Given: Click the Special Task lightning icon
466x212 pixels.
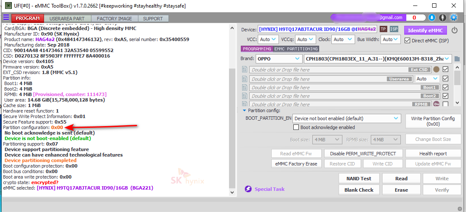Looking at the screenshot, I should pos(248,189).
